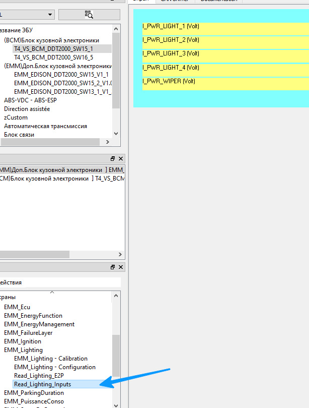Open the dropdown at top left
This screenshot has width=309, height=408.
(x=50, y=15)
